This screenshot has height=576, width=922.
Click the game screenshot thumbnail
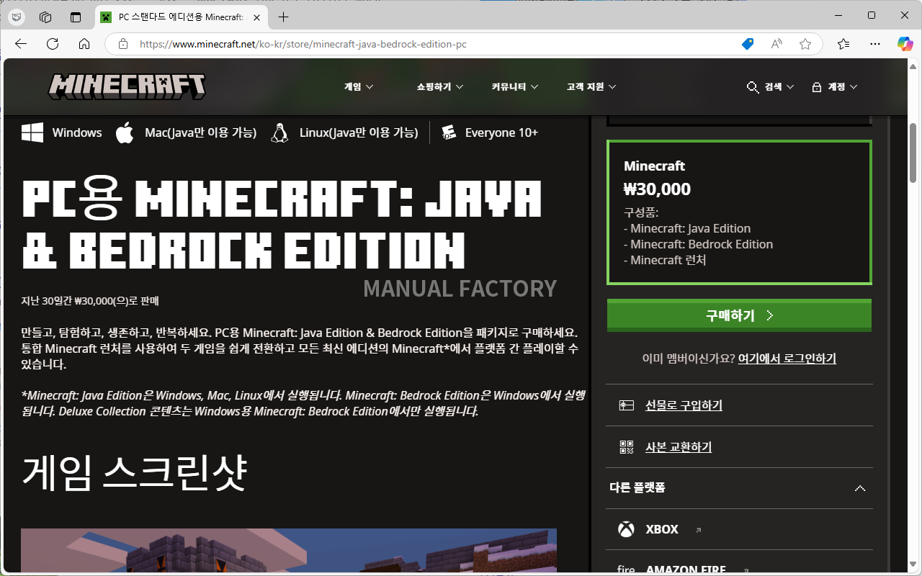(289, 552)
